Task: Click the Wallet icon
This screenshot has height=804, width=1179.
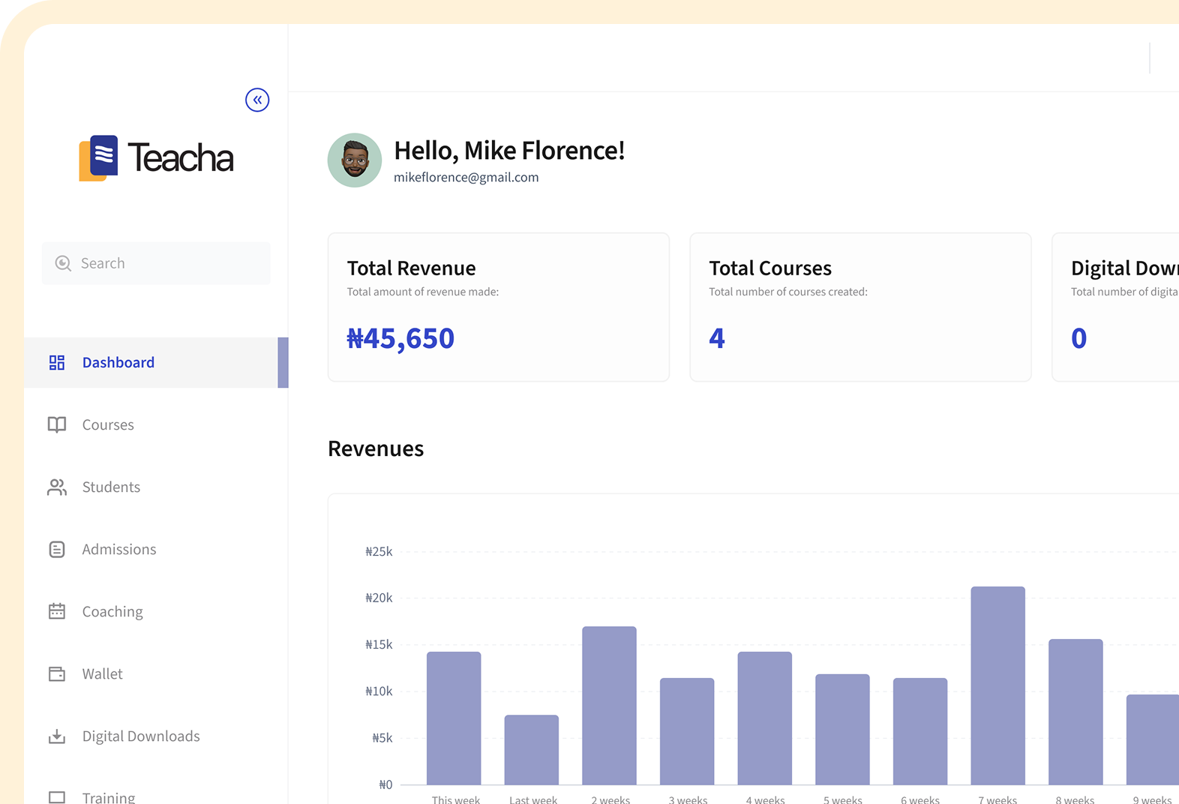Action: coord(57,673)
